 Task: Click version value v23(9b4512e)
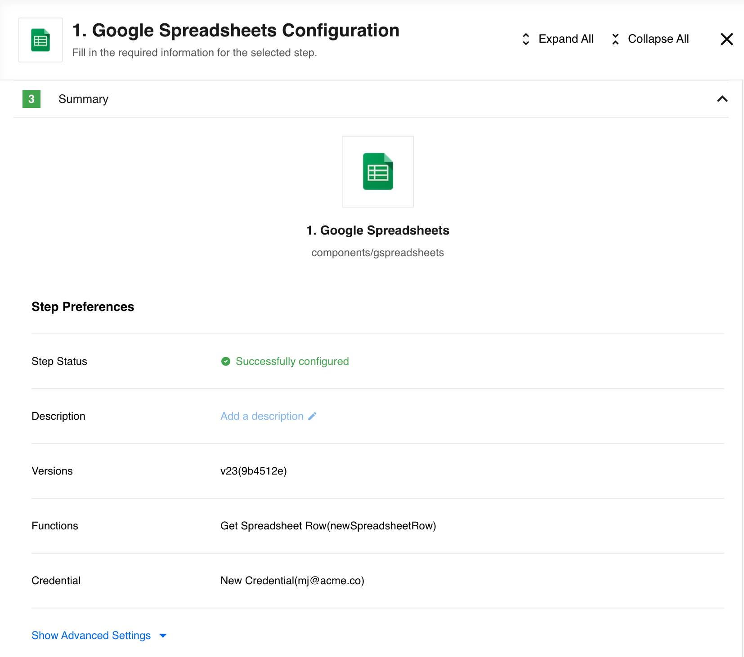[x=253, y=471]
